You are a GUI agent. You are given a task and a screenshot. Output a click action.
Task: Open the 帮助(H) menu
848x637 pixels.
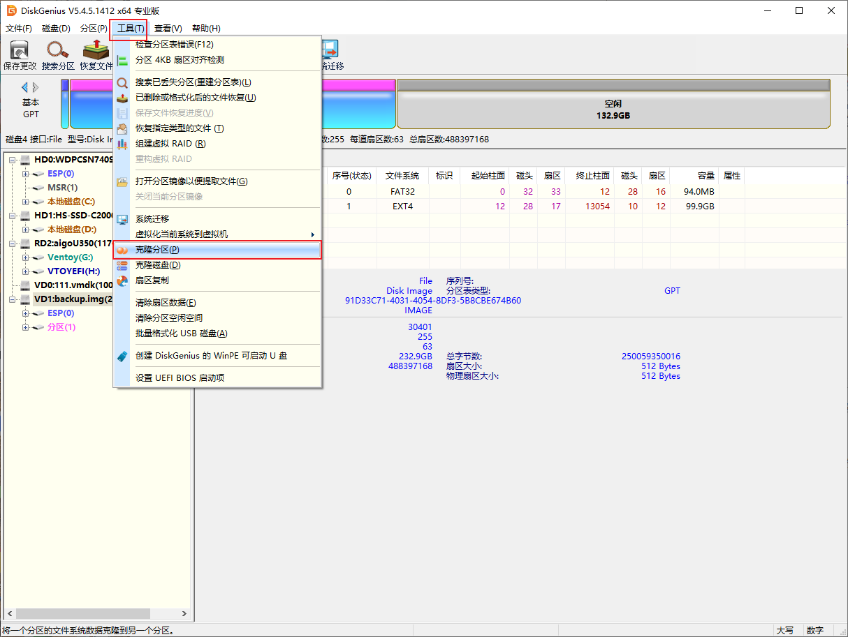point(206,29)
